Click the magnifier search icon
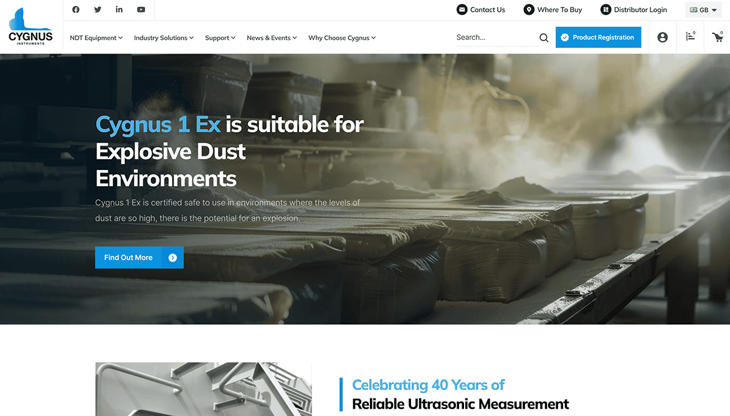This screenshot has height=416, width=730. tap(544, 38)
